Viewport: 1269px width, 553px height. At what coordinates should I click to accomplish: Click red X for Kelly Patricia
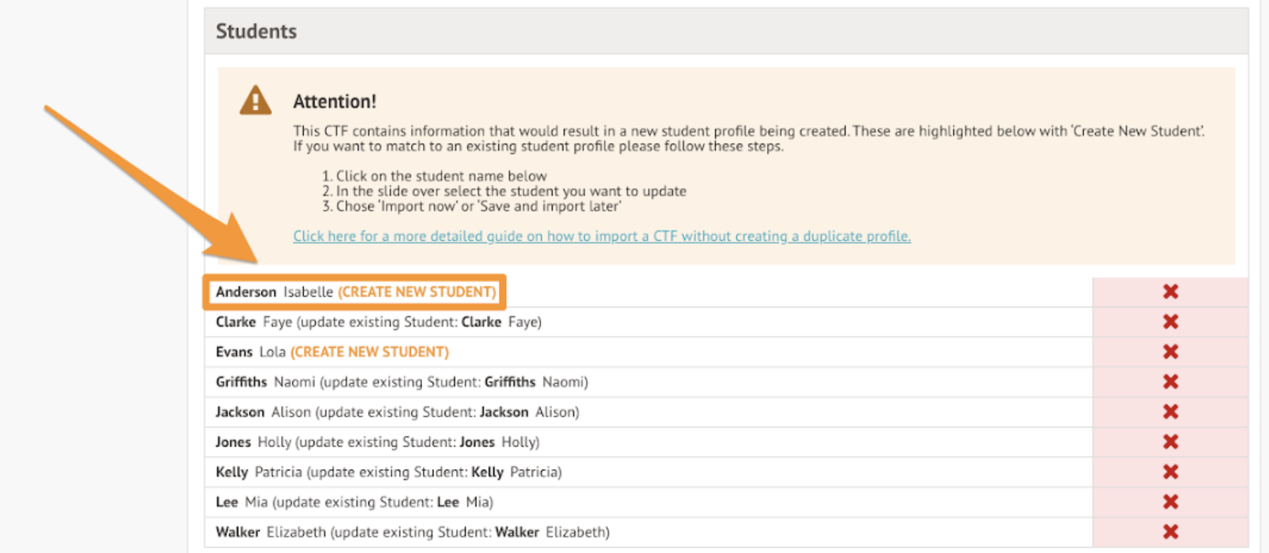[1170, 472]
